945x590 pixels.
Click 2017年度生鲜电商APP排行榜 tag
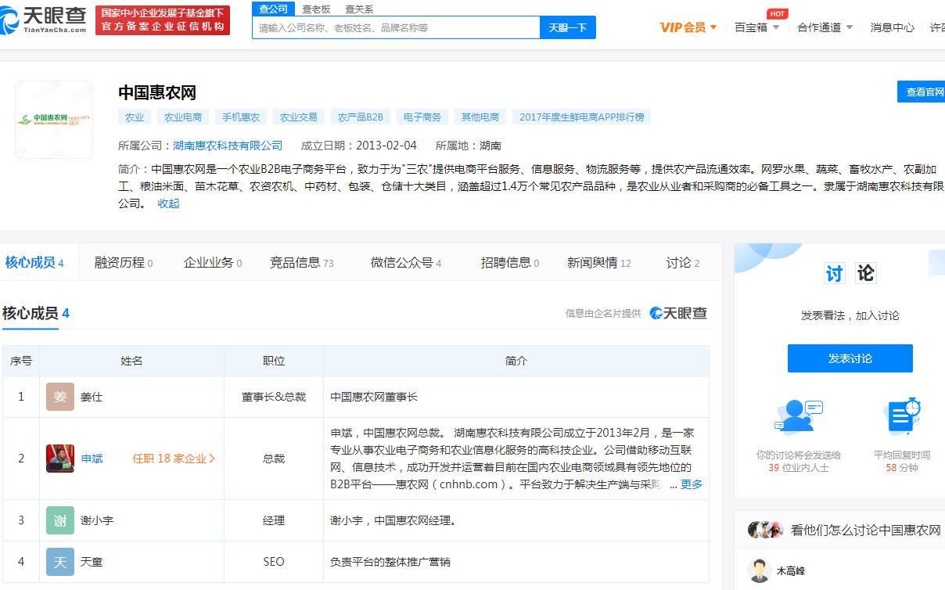click(582, 117)
